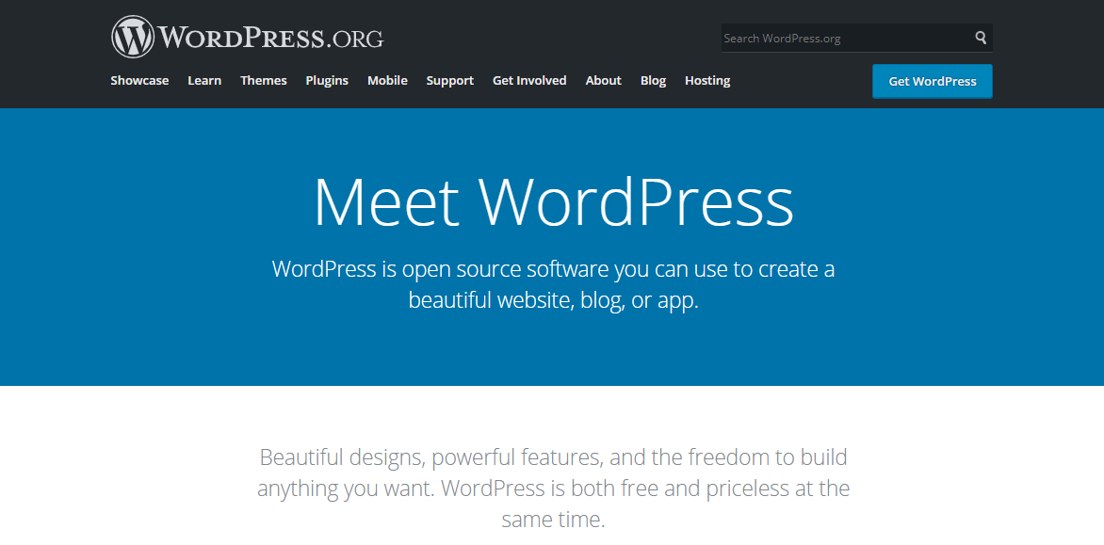The height and width of the screenshot is (545, 1104).
Task: Click the open source description text
Action: click(x=553, y=282)
